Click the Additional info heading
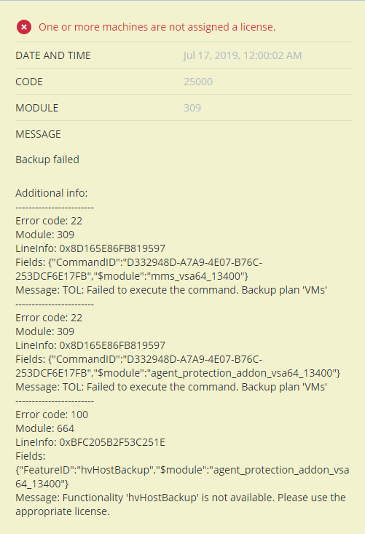365x534 pixels. pos(52,193)
